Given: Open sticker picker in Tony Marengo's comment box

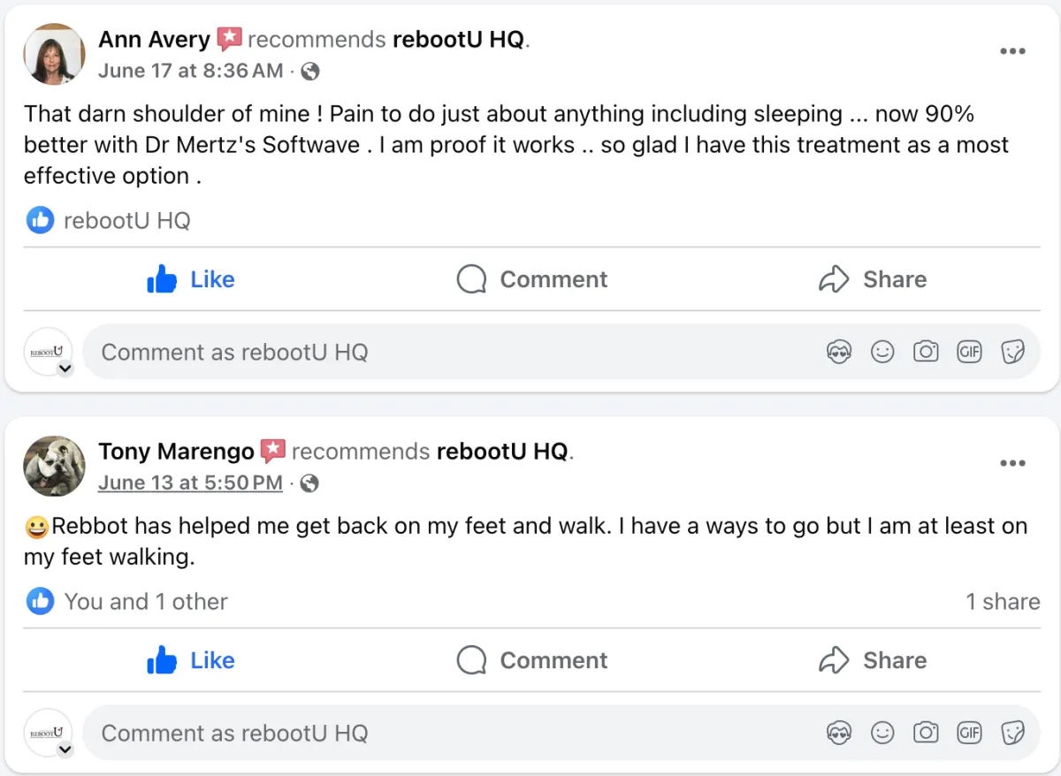Looking at the screenshot, I should [1013, 733].
